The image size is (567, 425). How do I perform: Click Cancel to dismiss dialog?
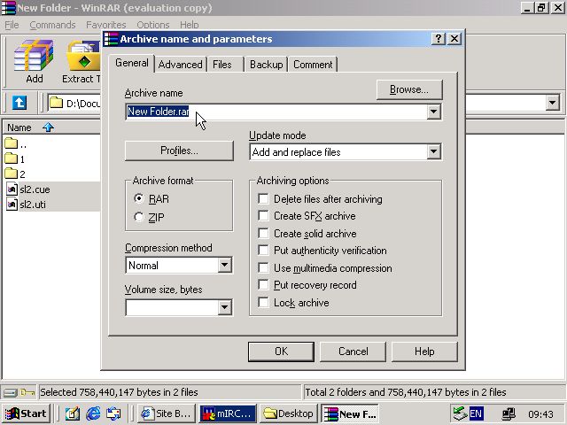click(353, 352)
